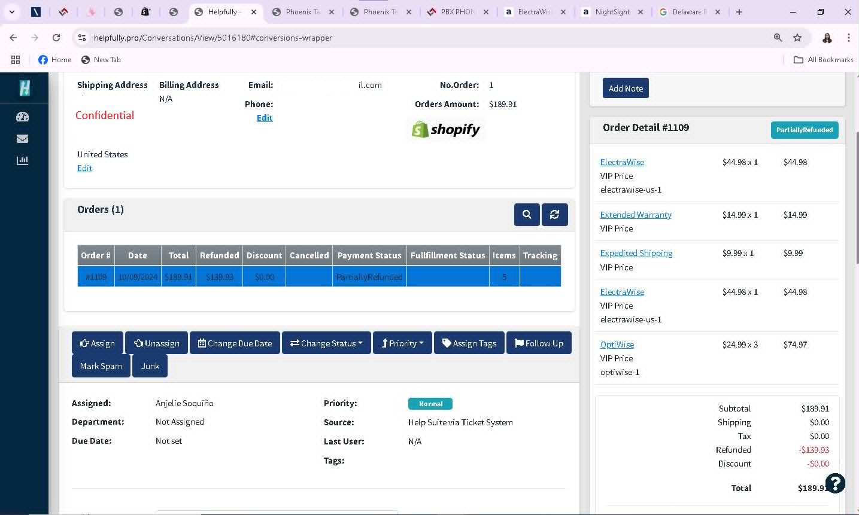Click the site information icon in address bar
Screen dimensions: 859x515
(x=83, y=38)
